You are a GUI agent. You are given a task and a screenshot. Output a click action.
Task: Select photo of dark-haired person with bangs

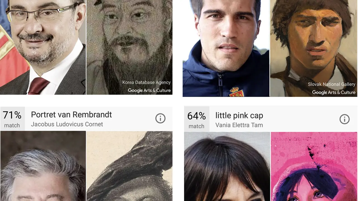click(x=227, y=167)
